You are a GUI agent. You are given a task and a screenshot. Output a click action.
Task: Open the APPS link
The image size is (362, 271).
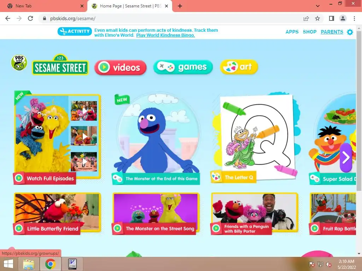pos(292,32)
